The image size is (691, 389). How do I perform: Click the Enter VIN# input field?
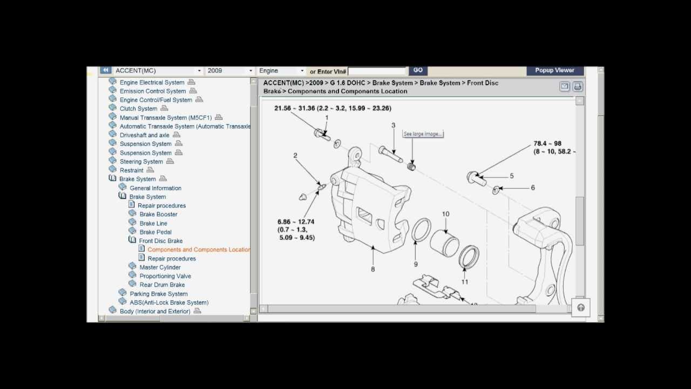coord(377,71)
